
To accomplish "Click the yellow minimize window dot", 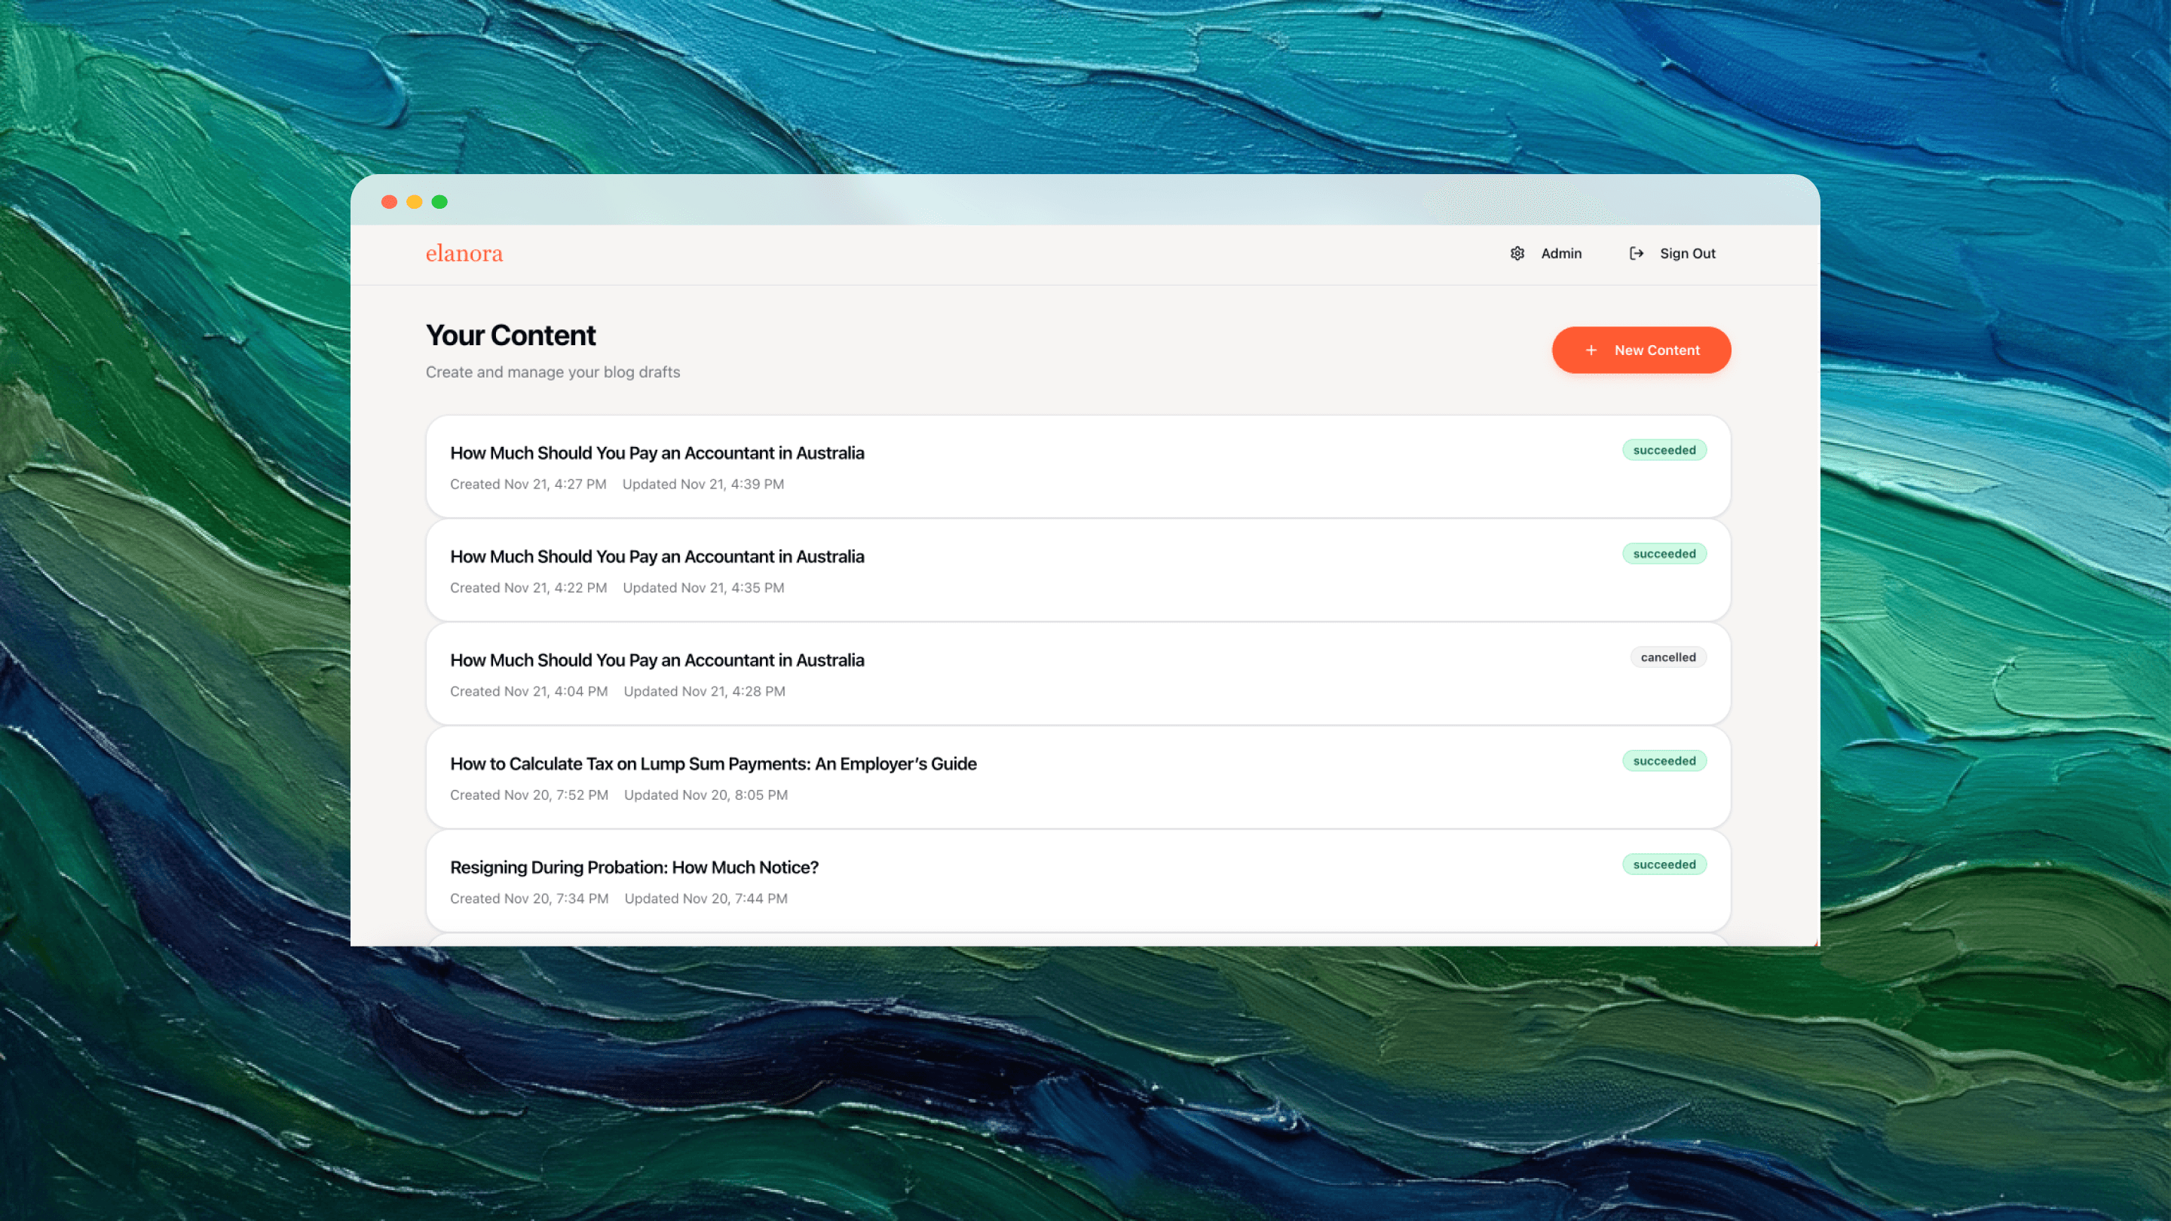I will (415, 202).
